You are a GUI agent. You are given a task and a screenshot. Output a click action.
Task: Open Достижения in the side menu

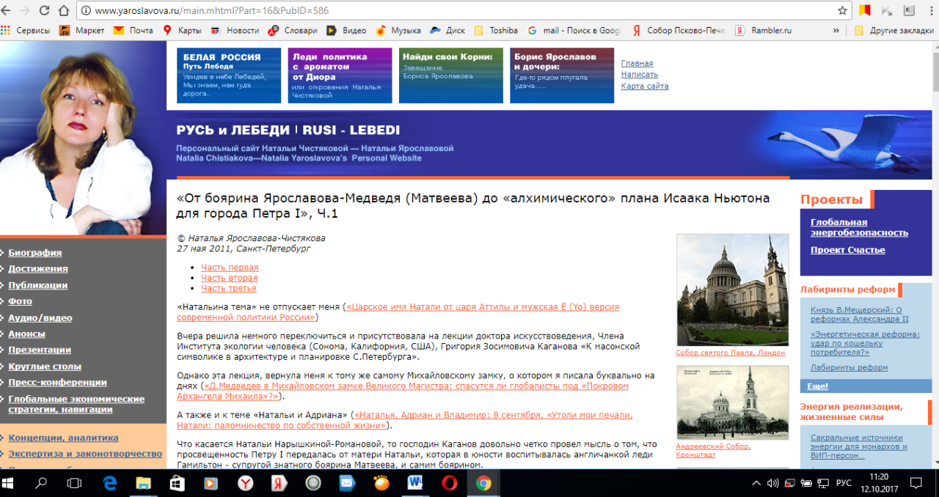[x=38, y=269]
